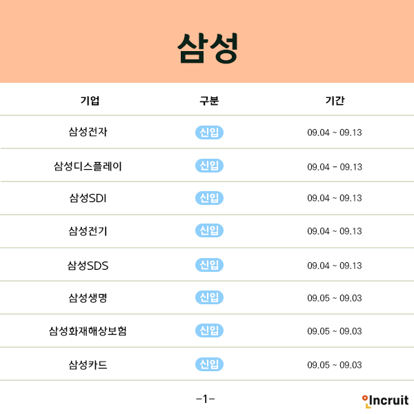
Task: Click the 신입 badge for 삼성SDS
Action: (209, 265)
